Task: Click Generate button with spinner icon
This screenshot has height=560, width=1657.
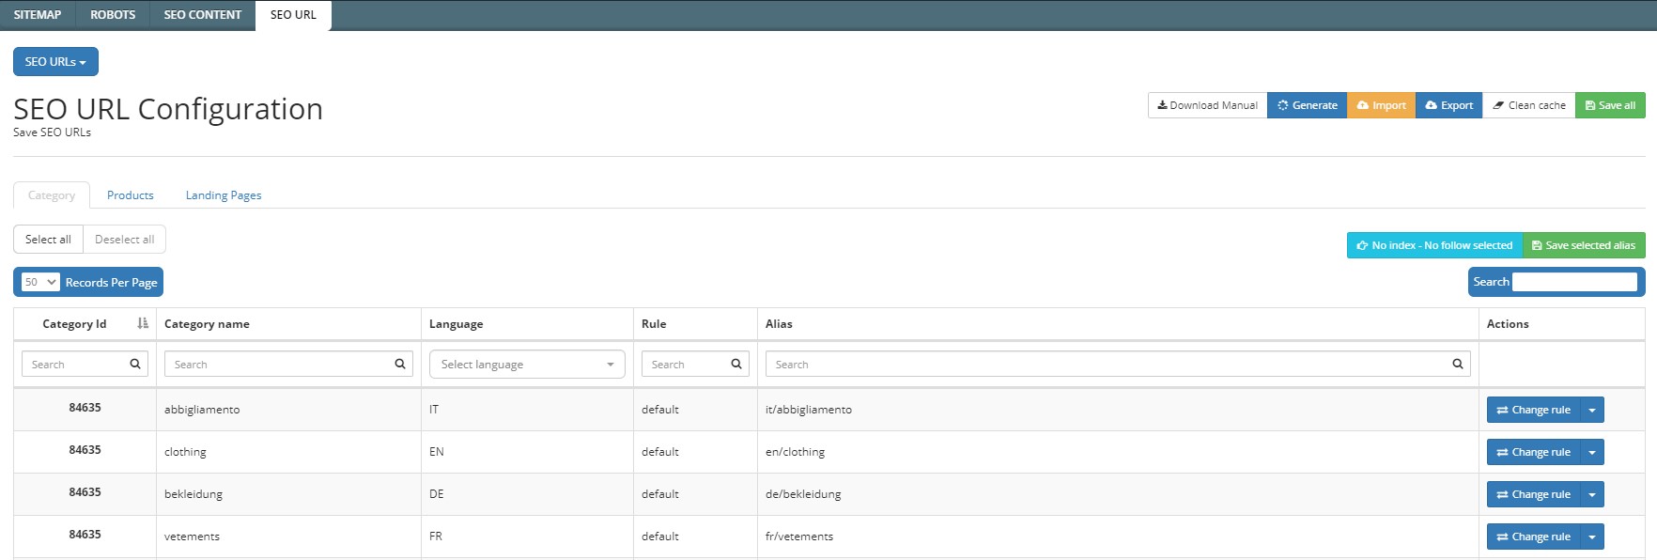Action: pos(1307,105)
